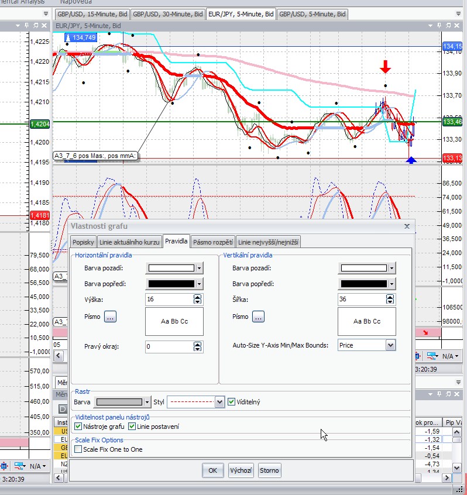Viewport: 467px width, 495px height.
Task: Close the Vlastnosti grafu dialog
Action: (407, 226)
